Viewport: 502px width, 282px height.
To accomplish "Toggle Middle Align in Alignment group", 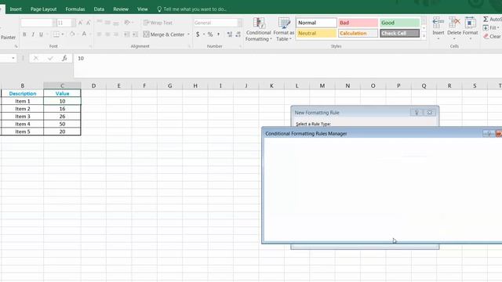I will (x=107, y=23).
